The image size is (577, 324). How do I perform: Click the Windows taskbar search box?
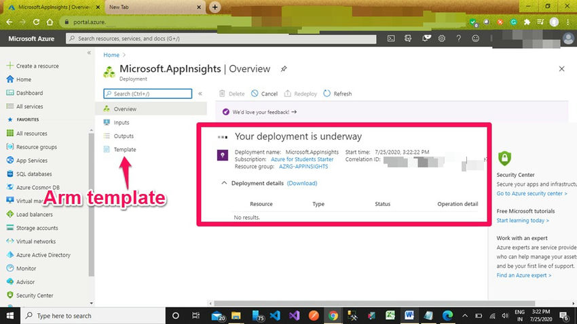(x=93, y=316)
